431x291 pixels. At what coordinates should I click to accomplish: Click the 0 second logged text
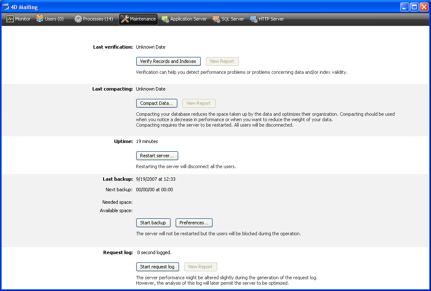(154, 252)
